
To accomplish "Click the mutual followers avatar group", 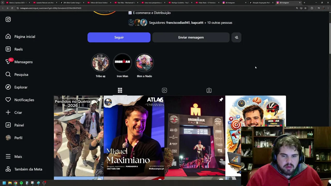I will [138, 22].
